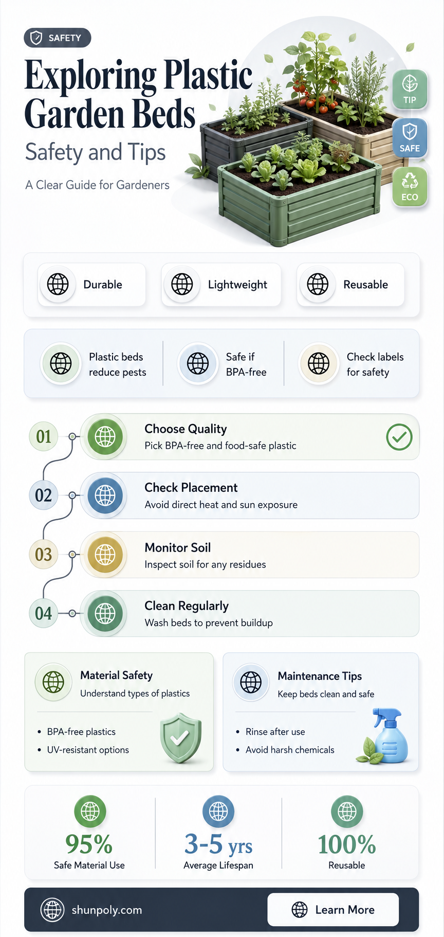Click the Learn More button
Viewport: 444px width, 937px height.
click(x=333, y=910)
